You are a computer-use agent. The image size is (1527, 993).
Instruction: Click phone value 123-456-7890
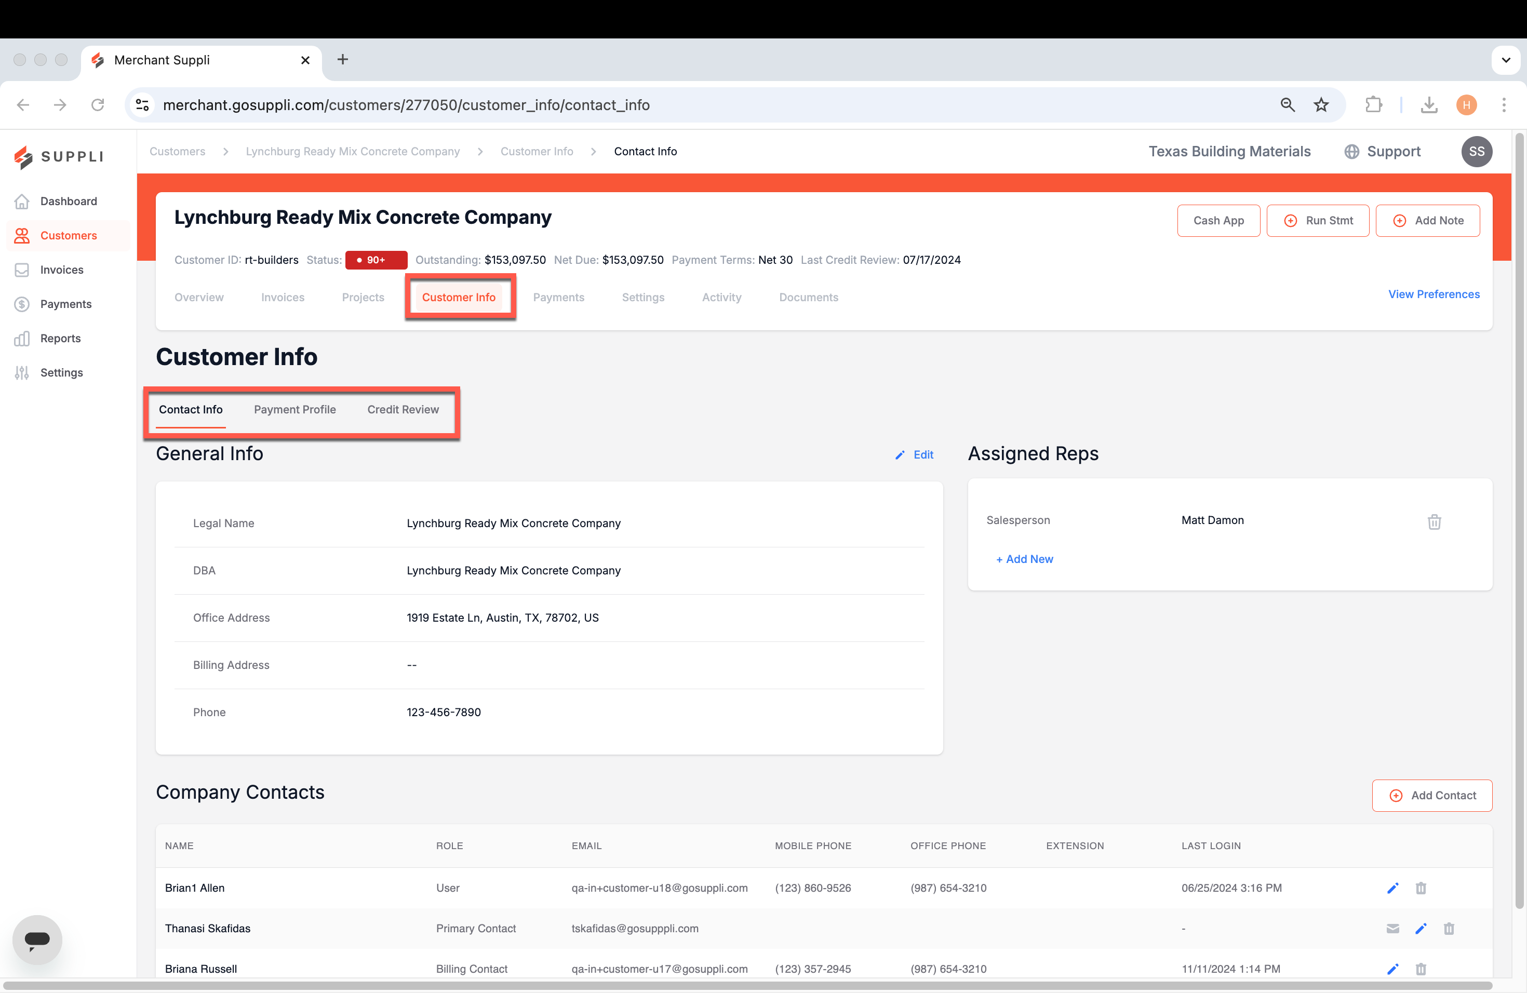[444, 712]
